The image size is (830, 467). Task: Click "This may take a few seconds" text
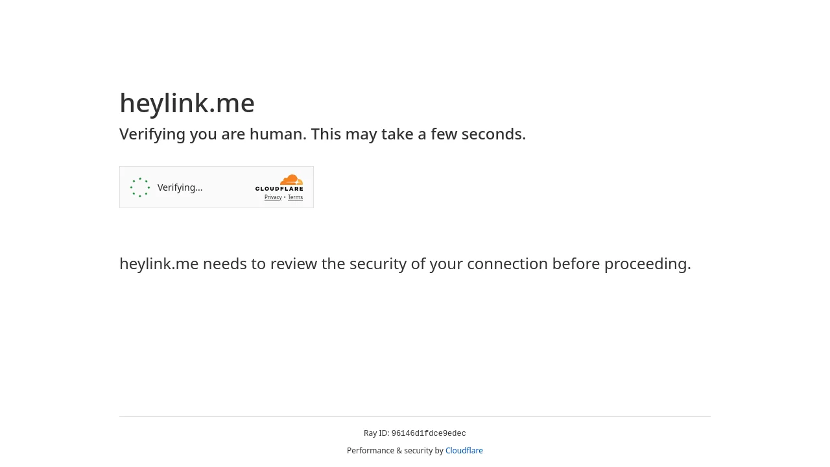pos(418,134)
